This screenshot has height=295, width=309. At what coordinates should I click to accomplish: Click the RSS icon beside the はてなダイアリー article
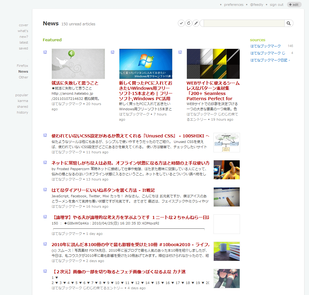pyautogui.click(x=45, y=190)
